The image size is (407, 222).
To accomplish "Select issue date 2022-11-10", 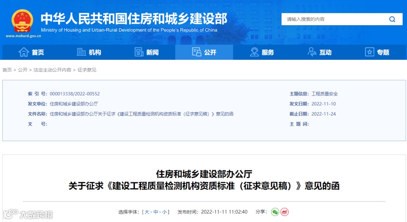I will [323, 104].
